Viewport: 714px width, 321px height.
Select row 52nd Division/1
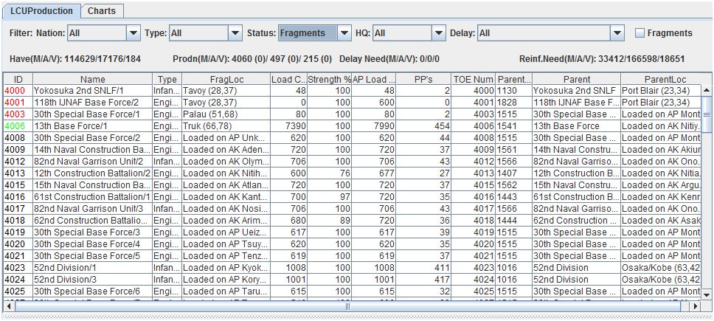[x=352, y=268]
